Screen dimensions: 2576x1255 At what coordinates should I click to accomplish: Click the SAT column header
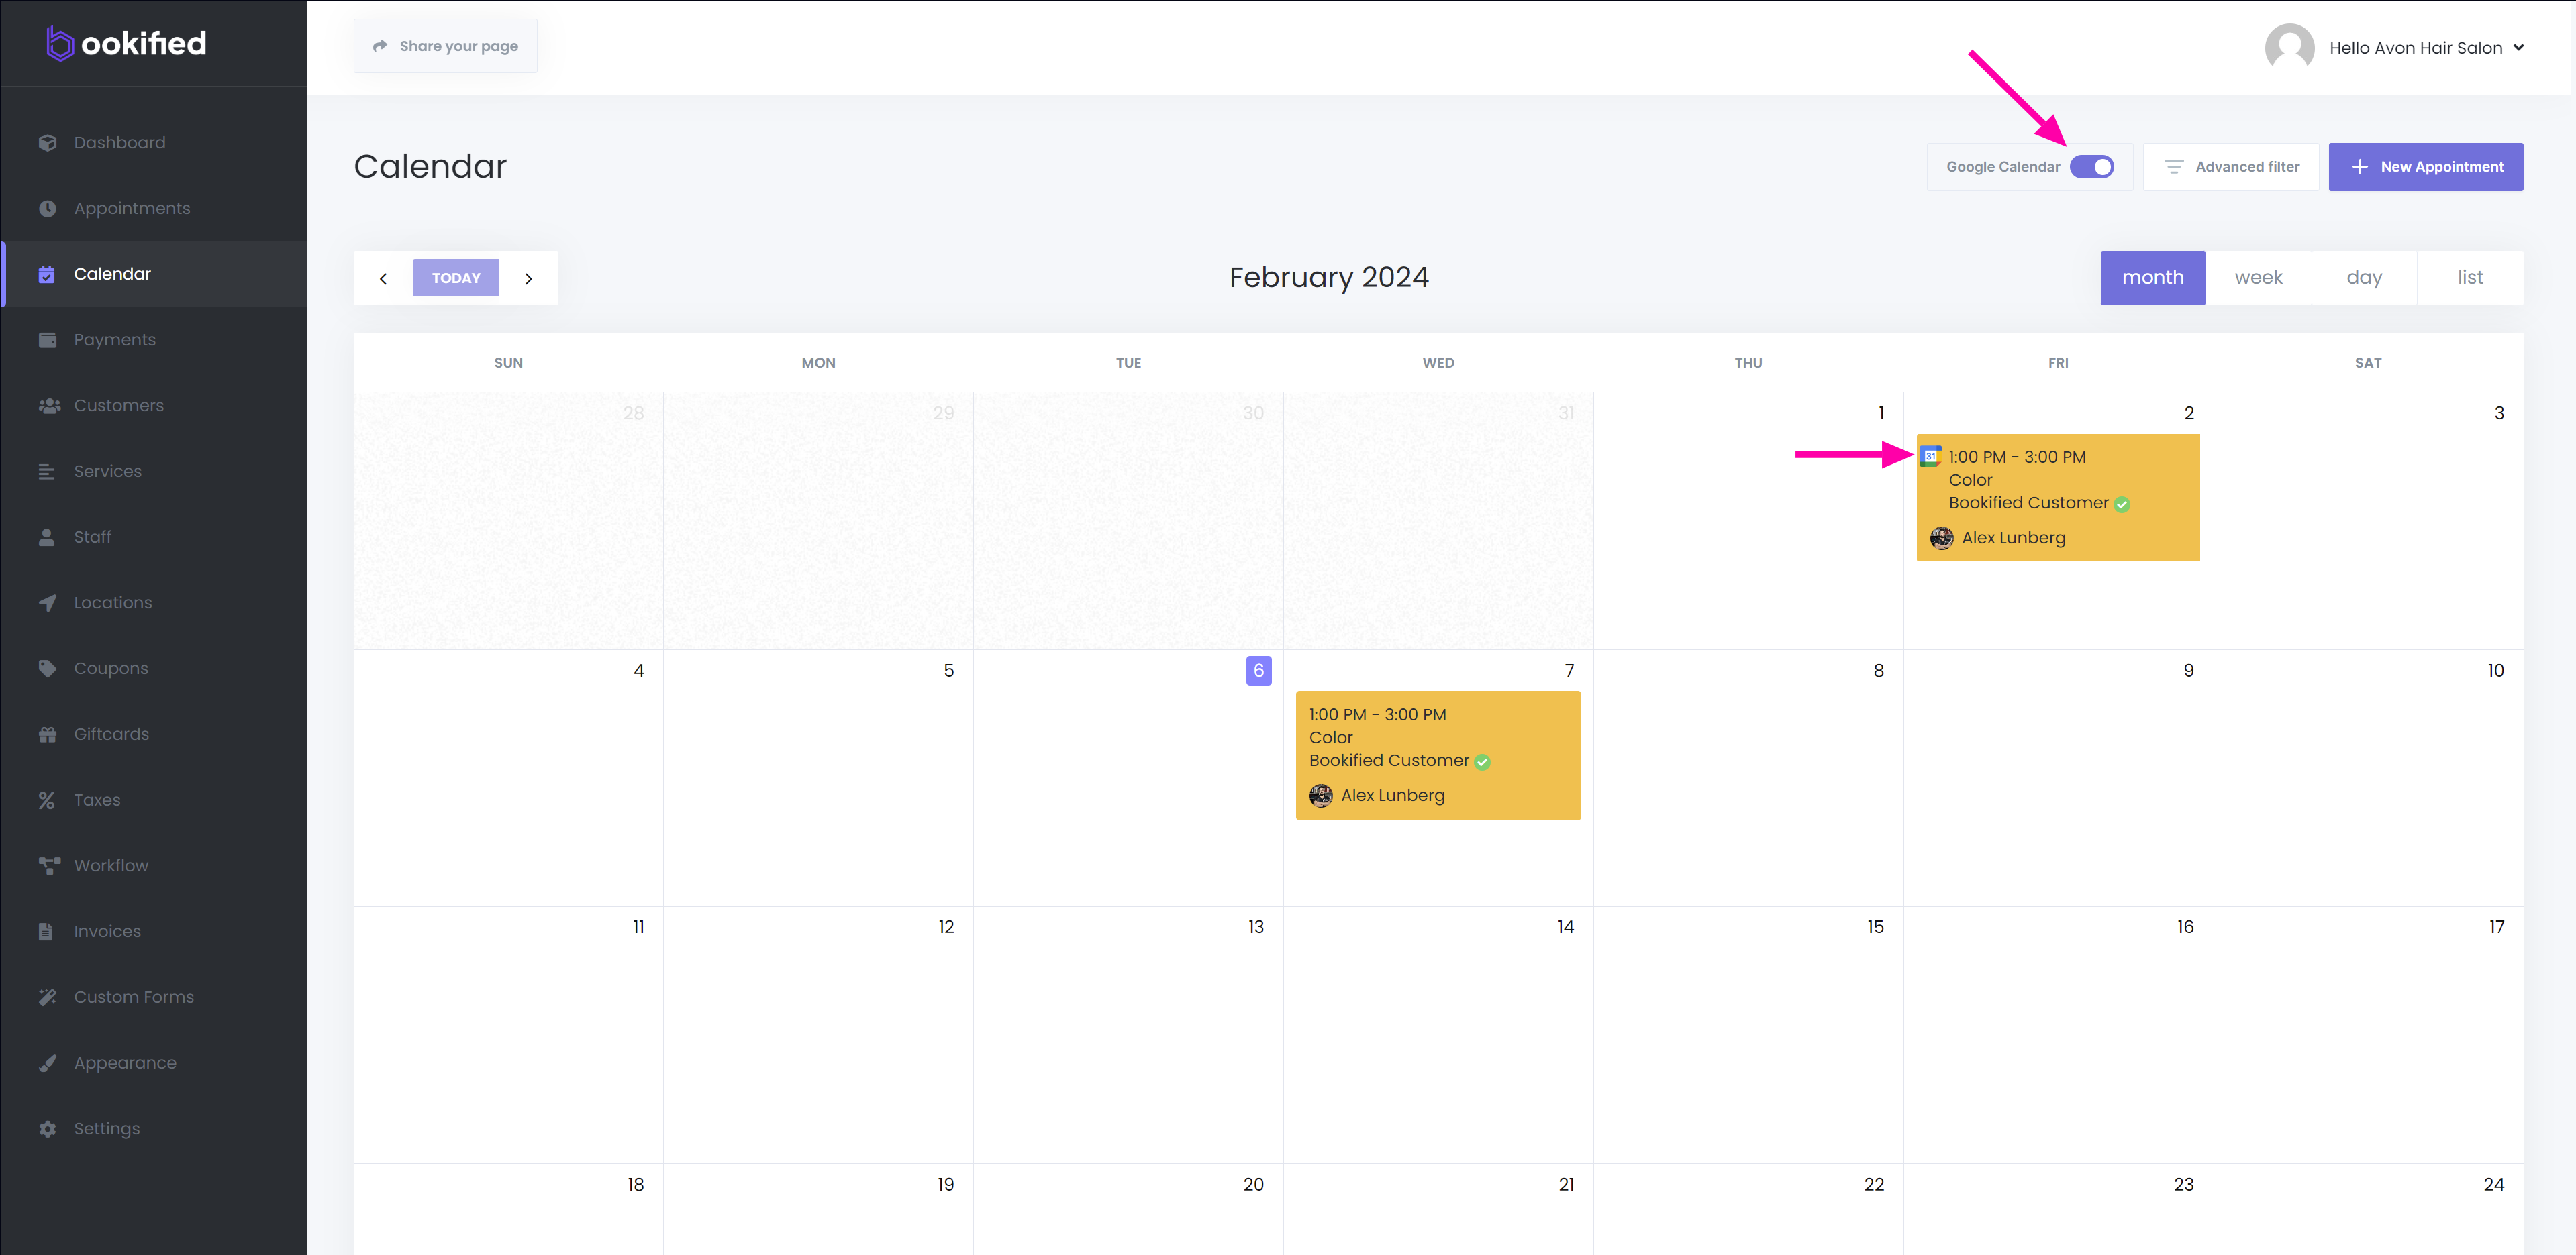(2367, 363)
